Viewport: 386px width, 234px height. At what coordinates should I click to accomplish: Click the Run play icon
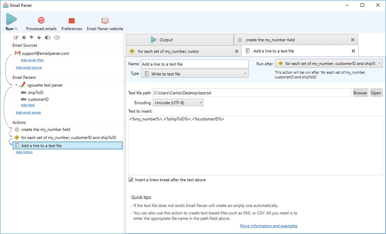pyautogui.click(x=11, y=19)
